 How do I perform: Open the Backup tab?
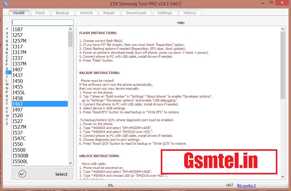pyautogui.click(x=62, y=13)
